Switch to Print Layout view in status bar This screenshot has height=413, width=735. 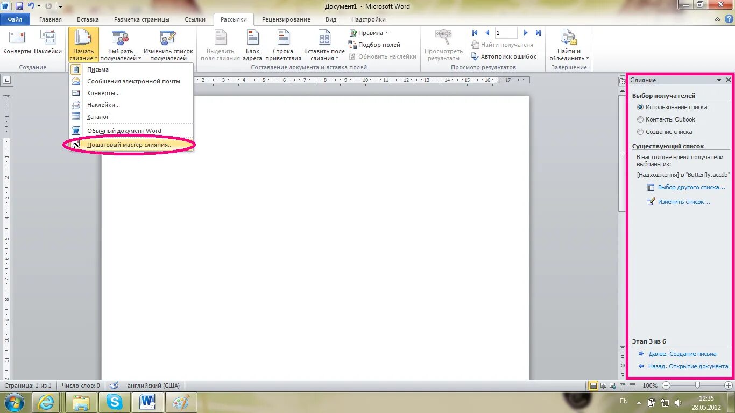tap(593, 386)
